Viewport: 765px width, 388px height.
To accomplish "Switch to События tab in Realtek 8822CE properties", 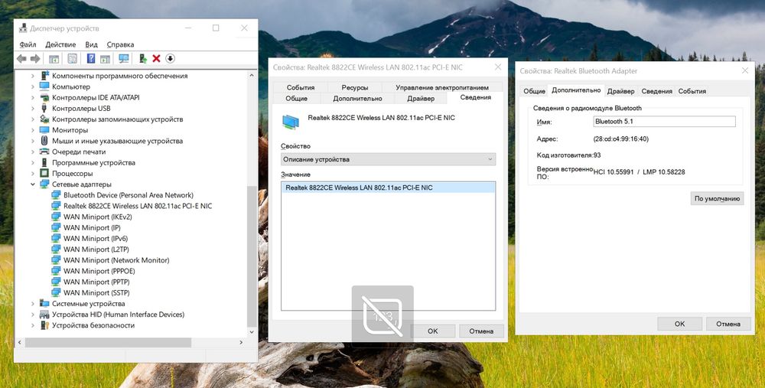I will 301,87.
